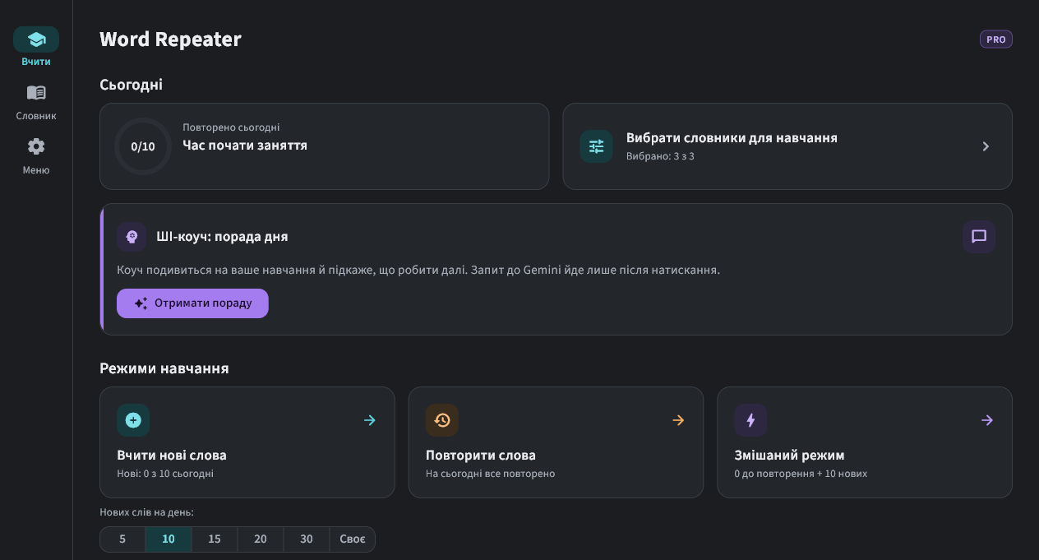Click the history clock icon in 'Повторити слова'
The width and height of the screenshot is (1039, 560).
click(x=442, y=420)
